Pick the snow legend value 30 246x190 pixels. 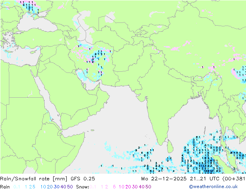click(x=135, y=187)
